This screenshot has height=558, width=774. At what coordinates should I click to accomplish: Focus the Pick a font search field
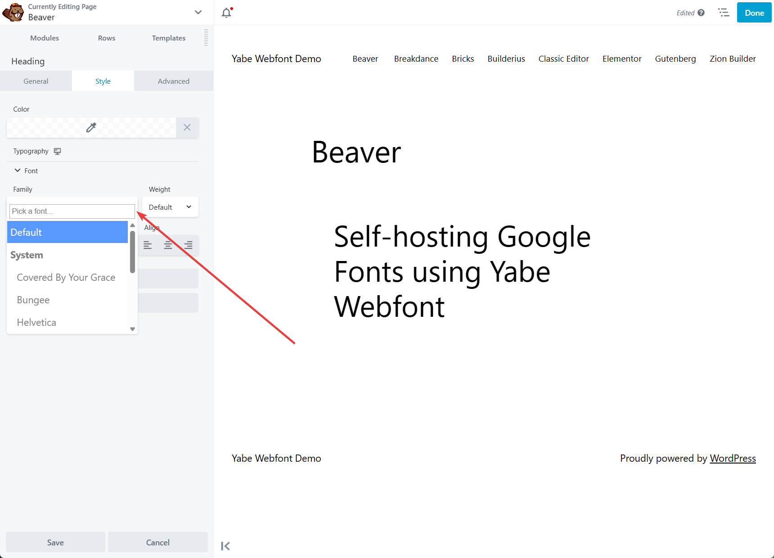[x=72, y=211]
